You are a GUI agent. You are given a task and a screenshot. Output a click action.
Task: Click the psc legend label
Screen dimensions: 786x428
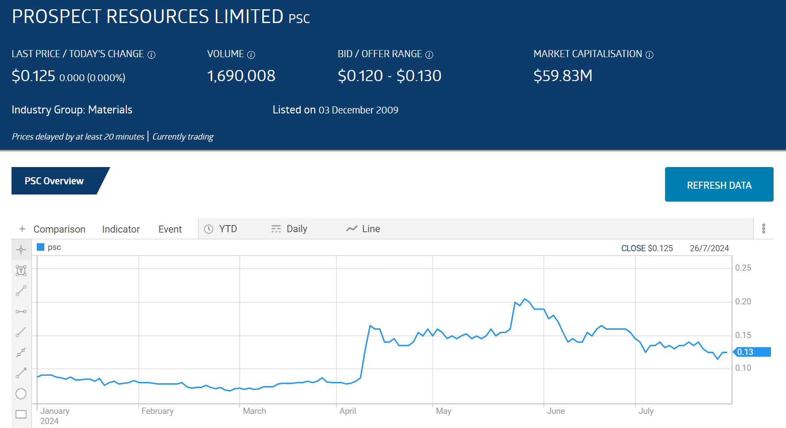point(54,247)
